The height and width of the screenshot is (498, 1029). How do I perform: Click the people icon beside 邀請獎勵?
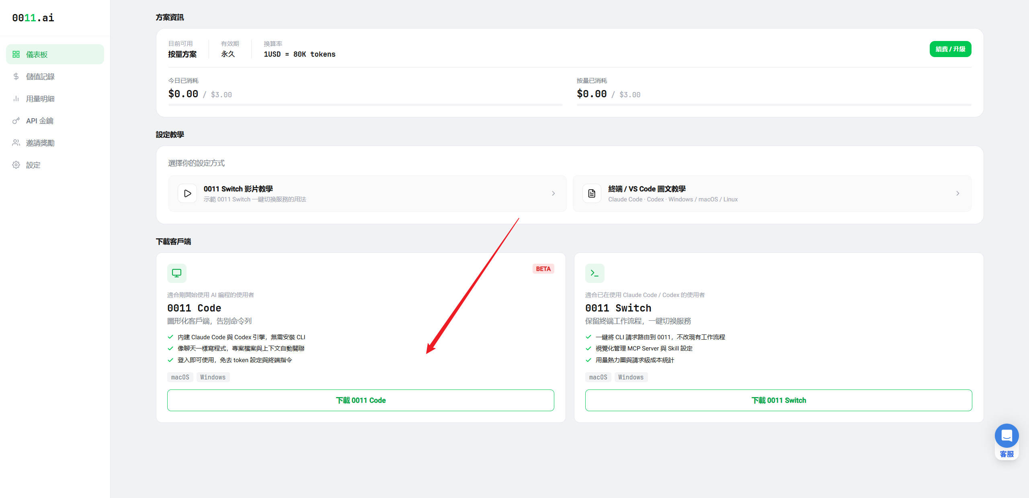(x=16, y=143)
